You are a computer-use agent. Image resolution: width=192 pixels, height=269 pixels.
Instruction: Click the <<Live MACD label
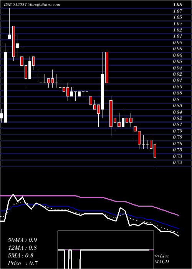162,259
